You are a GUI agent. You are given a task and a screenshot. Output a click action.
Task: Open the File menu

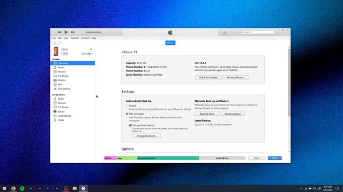54,38
